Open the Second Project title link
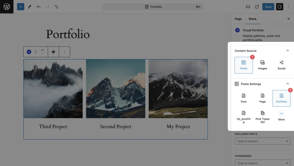 (x=115, y=127)
